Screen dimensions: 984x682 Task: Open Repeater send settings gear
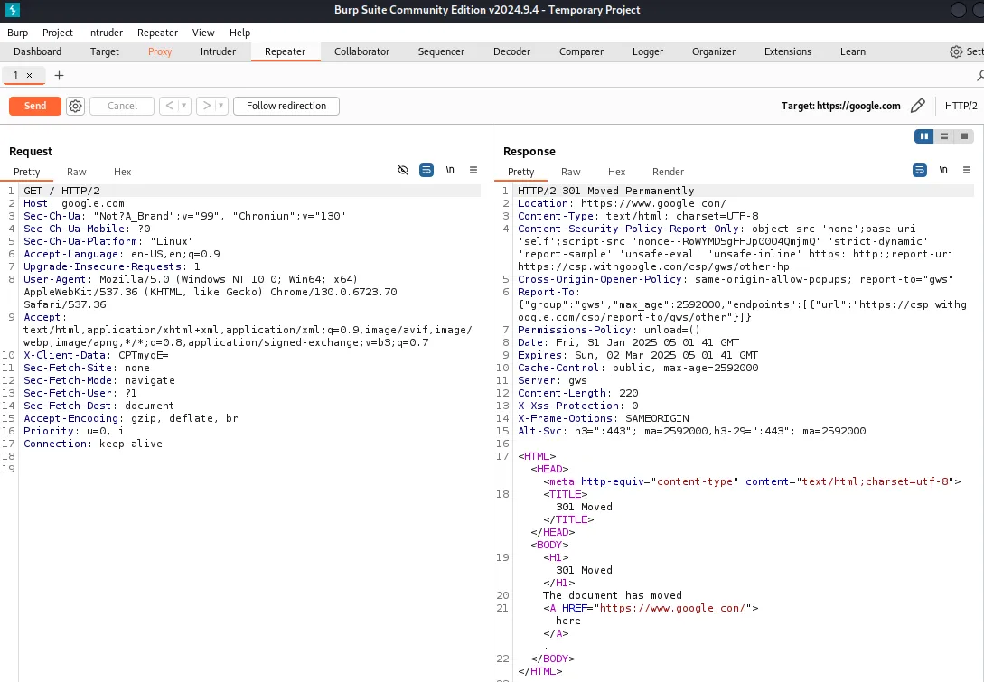75,106
